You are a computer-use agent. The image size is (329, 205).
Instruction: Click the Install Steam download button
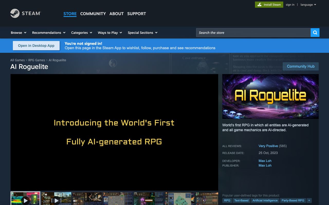(269, 5)
